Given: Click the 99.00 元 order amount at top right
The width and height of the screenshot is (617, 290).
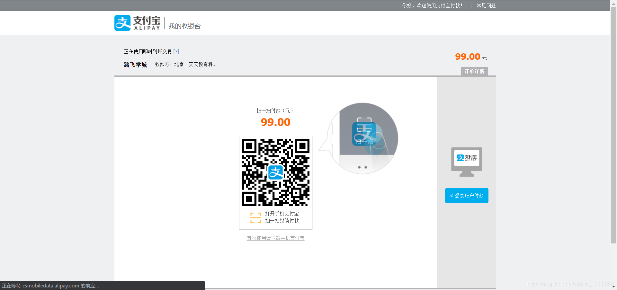Looking at the screenshot, I should coord(471,57).
